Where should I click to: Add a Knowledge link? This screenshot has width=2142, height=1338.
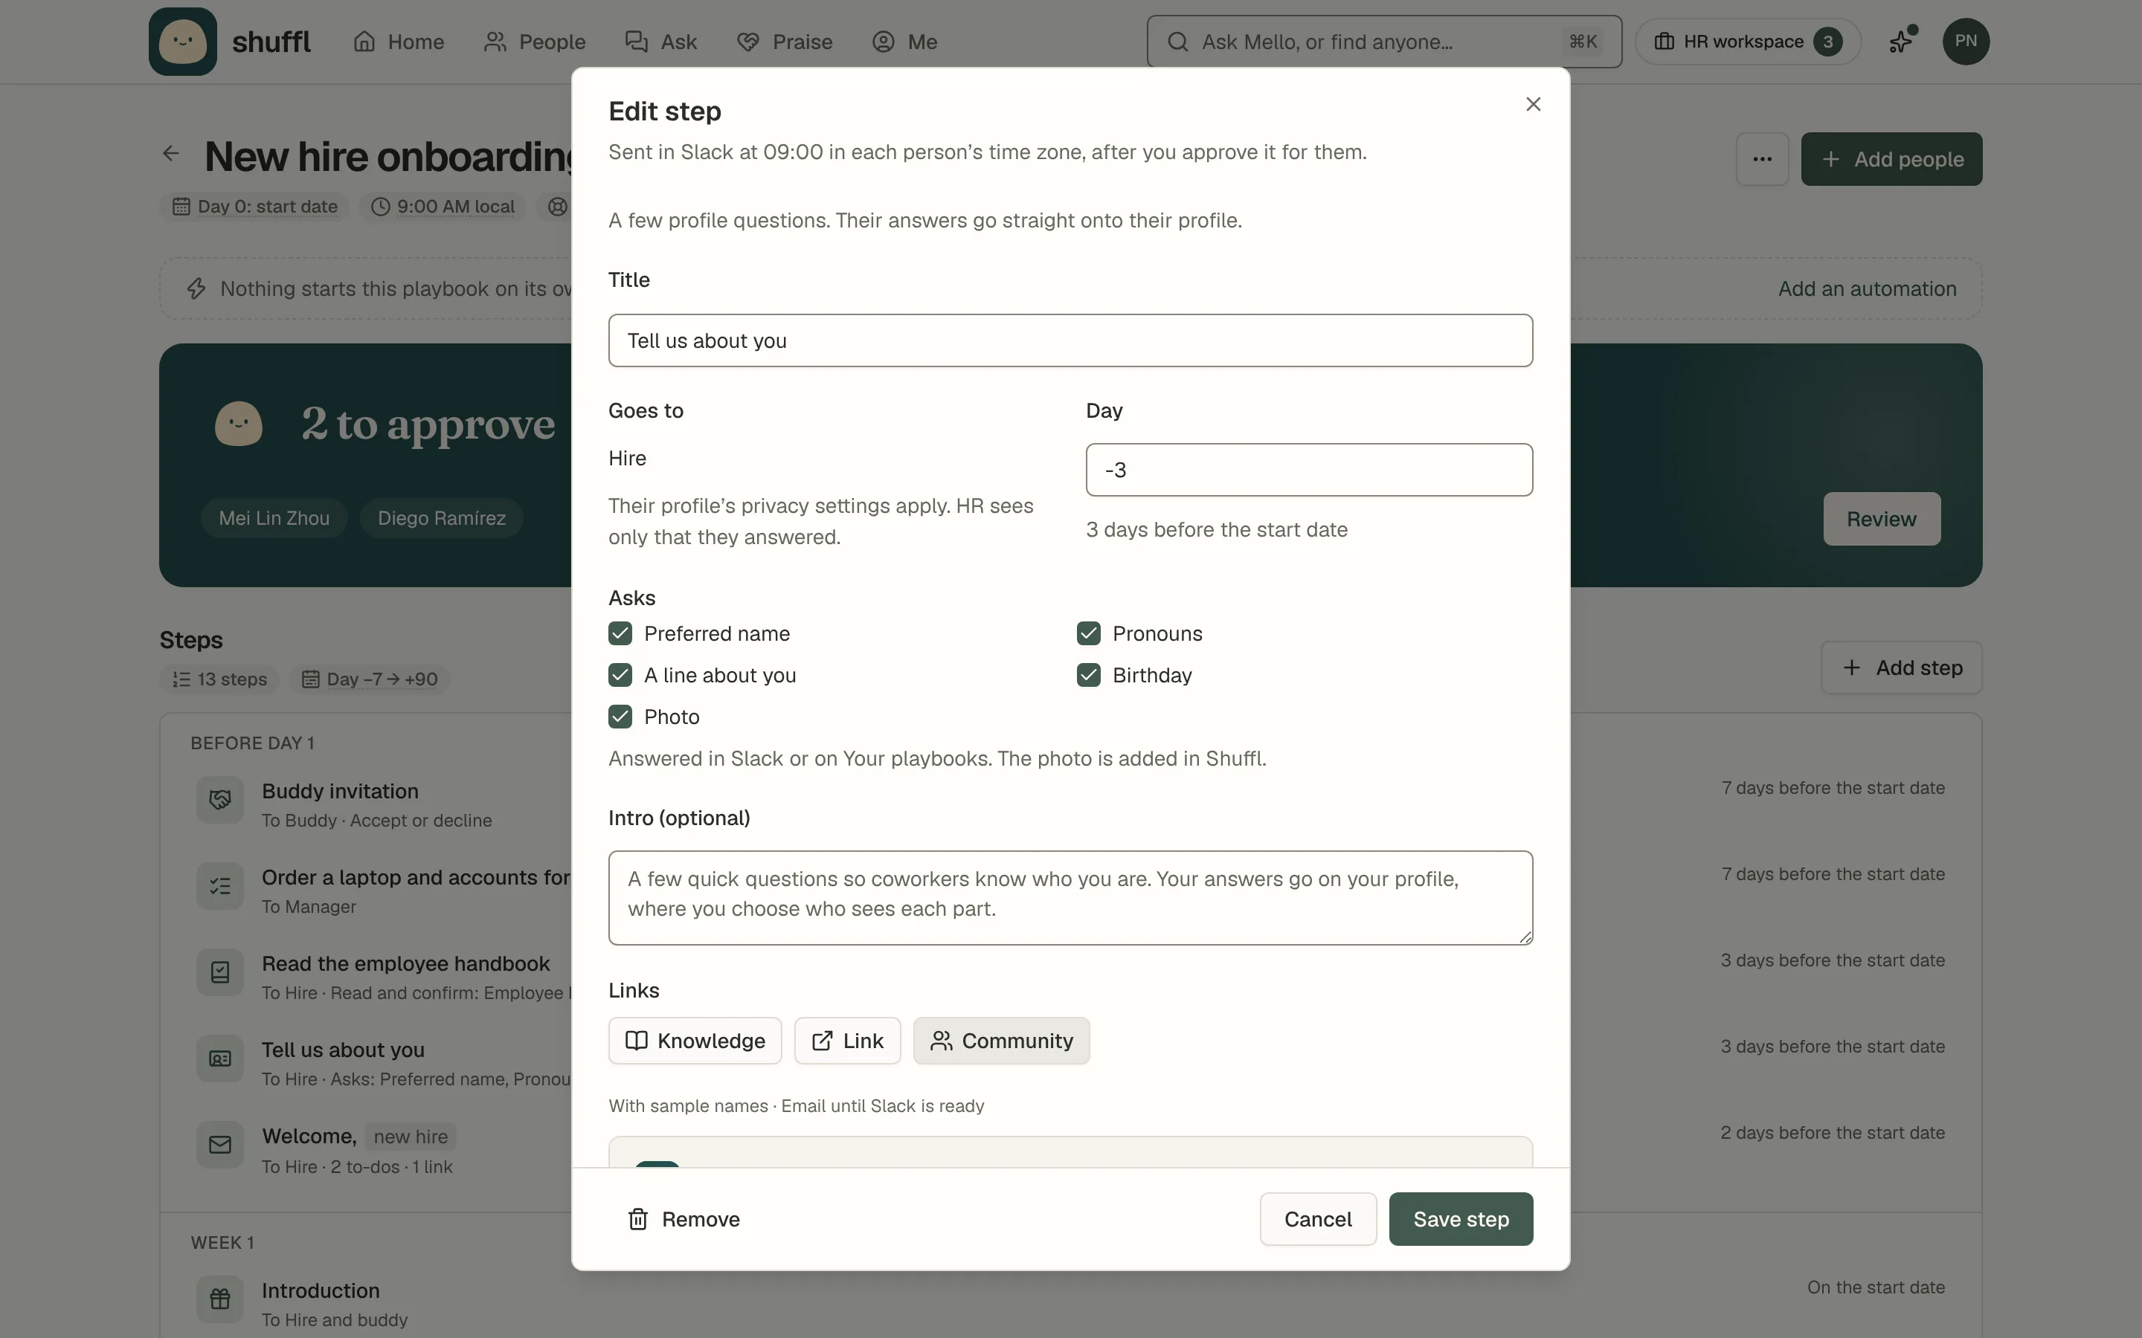pos(695,1041)
